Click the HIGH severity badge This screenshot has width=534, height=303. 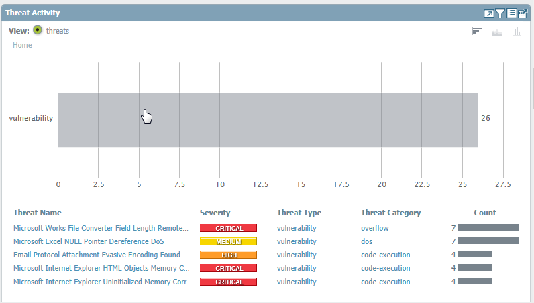tap(228, 255)
